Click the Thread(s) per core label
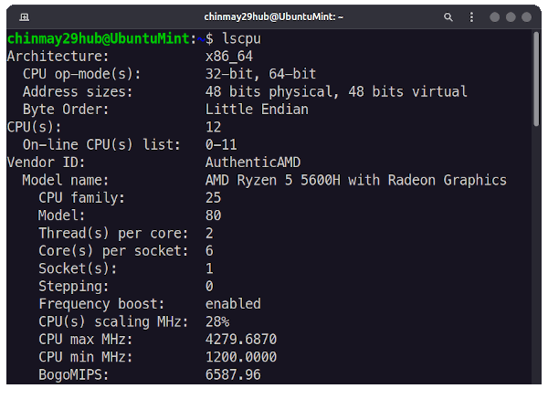The image size is (548, 399). coord(113,234)
